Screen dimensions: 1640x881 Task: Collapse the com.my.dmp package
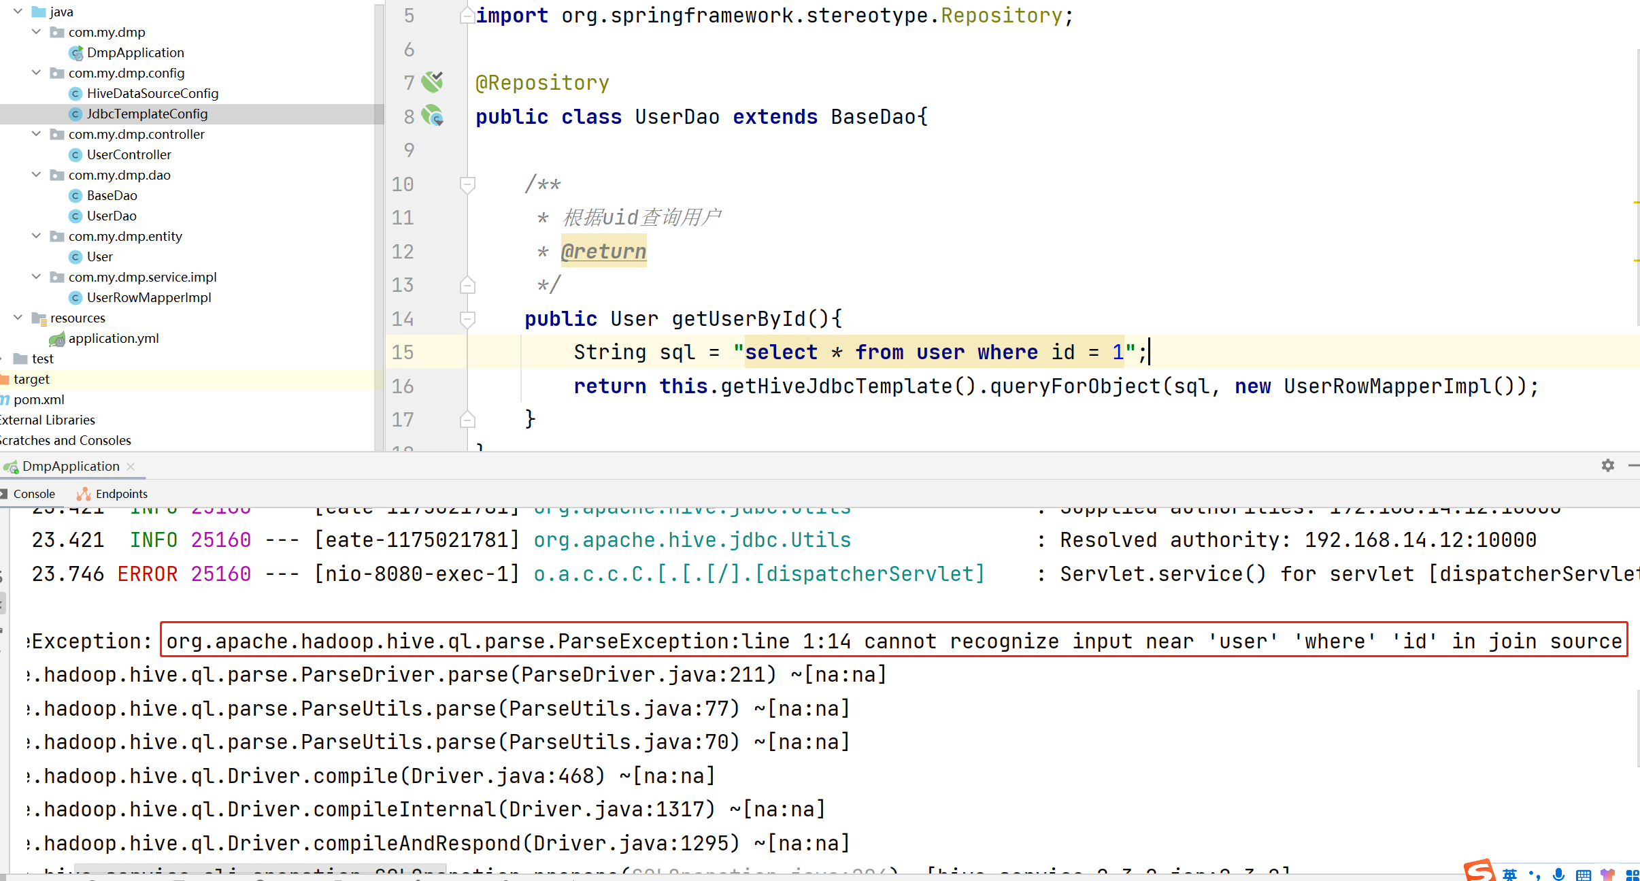(37, 32)
